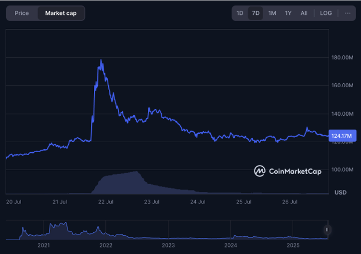Click 2023 on the mini timeline

[168, 245]
